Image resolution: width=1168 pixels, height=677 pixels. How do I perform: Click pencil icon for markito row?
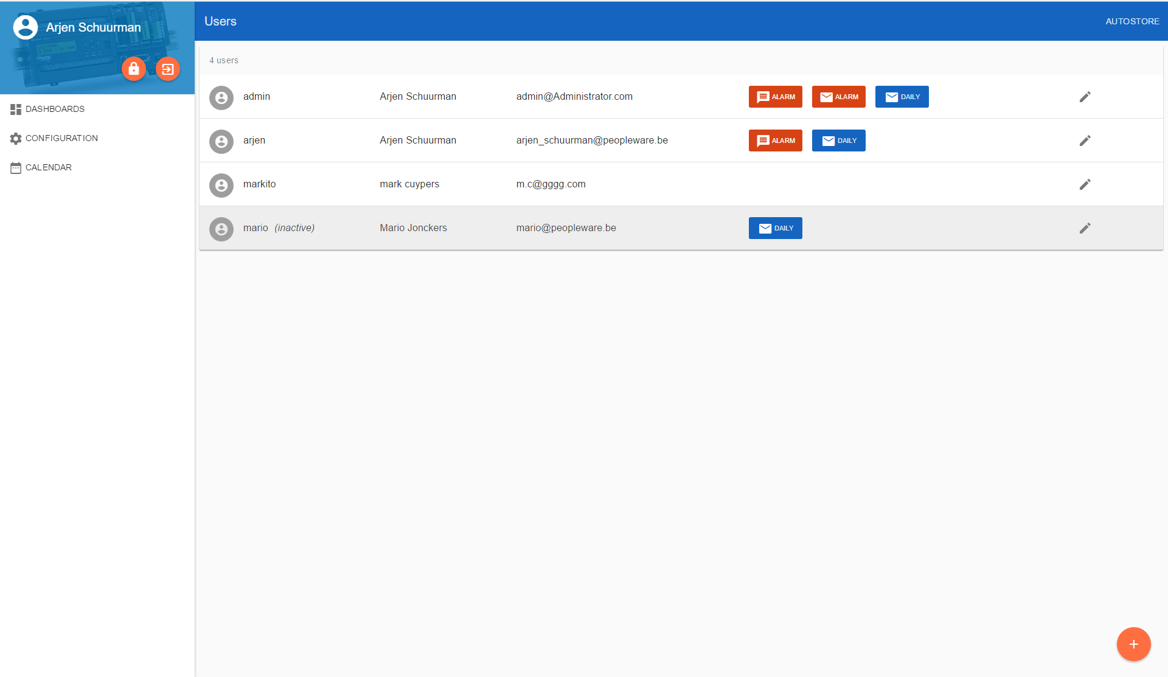click(1085, 184)
